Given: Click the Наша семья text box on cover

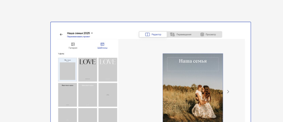Looking at the screenshot, I should click(193, 64).
